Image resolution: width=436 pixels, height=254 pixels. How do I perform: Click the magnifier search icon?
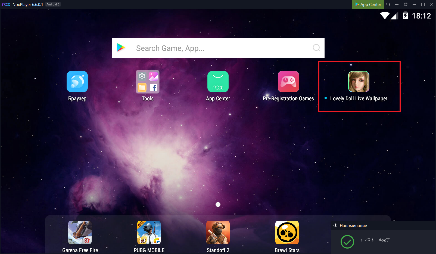[x=316, y=48]
